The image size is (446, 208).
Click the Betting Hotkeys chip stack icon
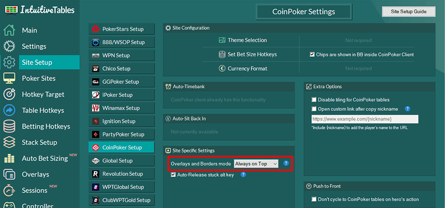point(9,126)
